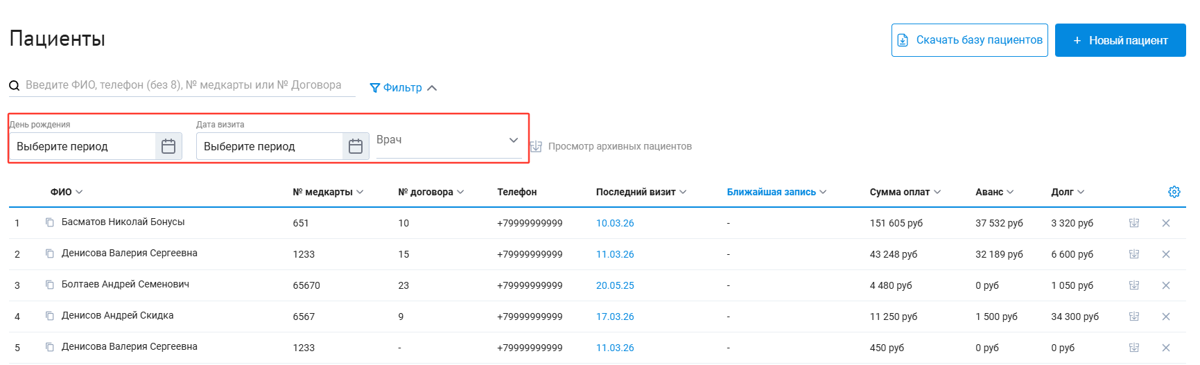Open table column settings gear

coord(1174,192)
